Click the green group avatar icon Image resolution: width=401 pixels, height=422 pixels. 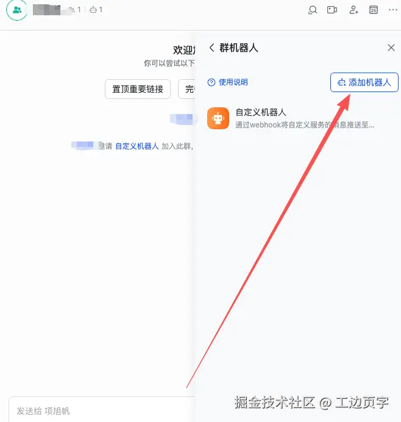pos(17,10)
